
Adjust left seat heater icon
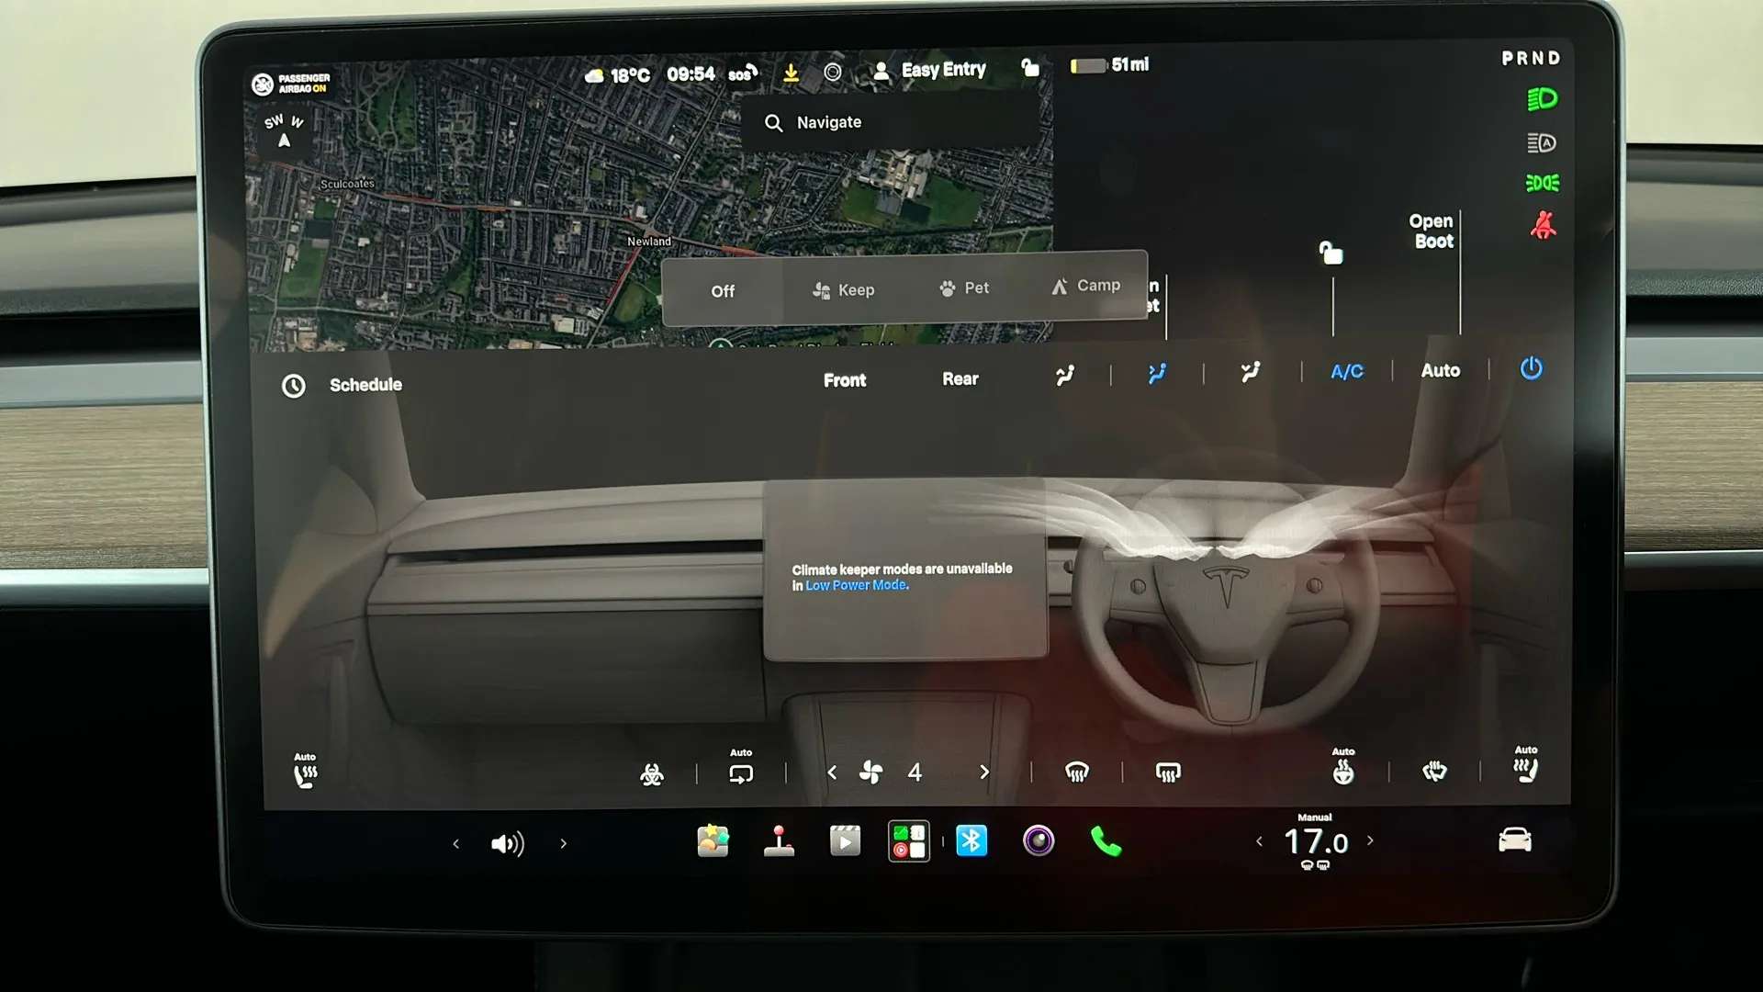[x=305, y=771]
